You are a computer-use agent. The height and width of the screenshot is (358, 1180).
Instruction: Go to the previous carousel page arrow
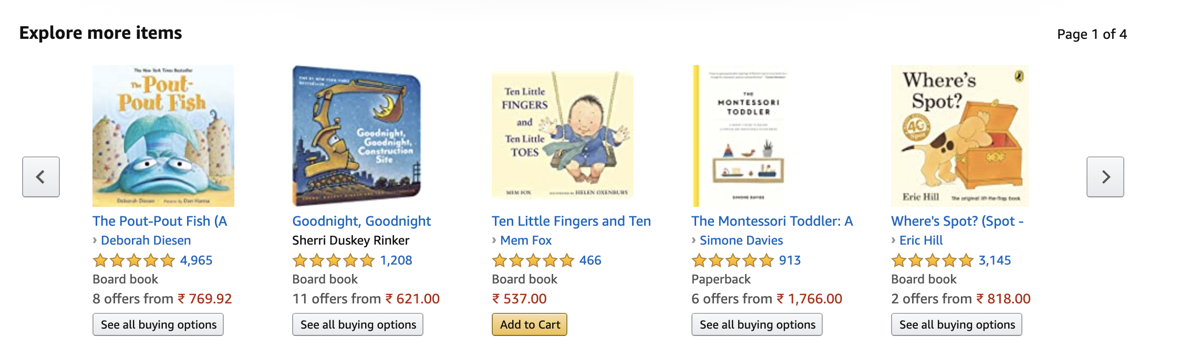coord(41,177)
